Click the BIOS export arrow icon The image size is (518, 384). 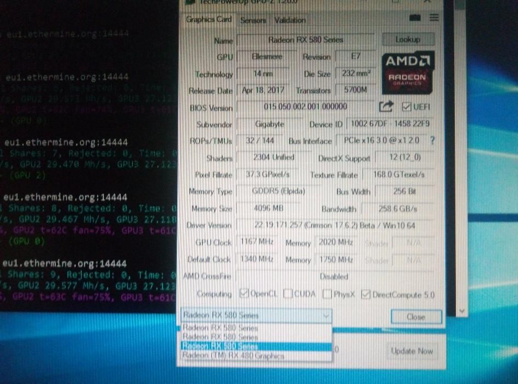click(x=386, y=107)
